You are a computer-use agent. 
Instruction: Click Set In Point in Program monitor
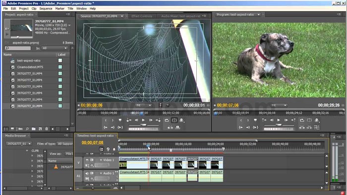[241, 120]
